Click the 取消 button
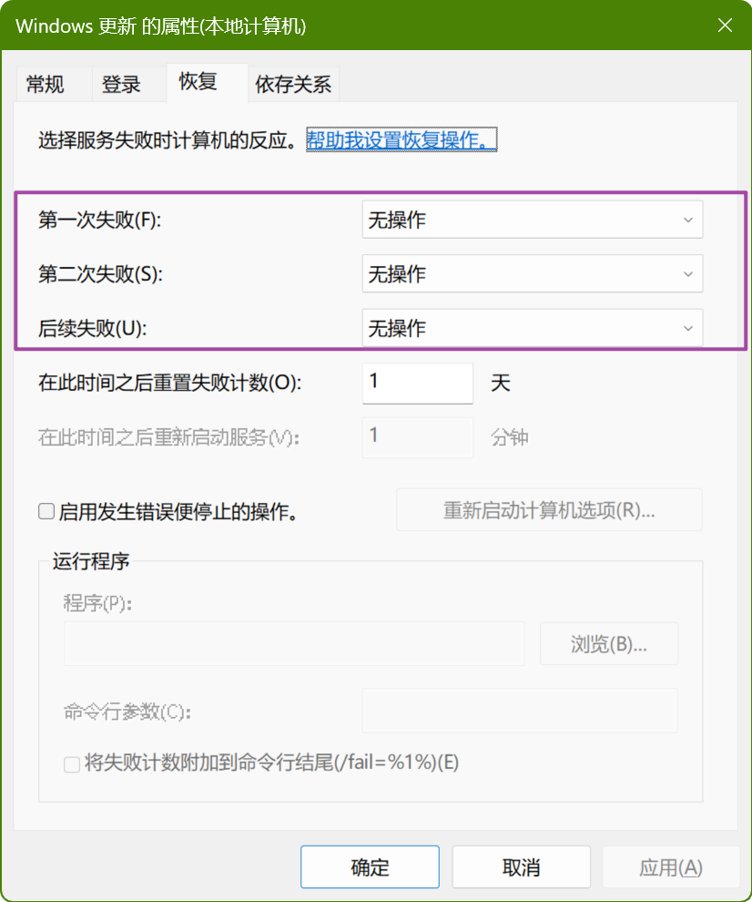The height and width of the screenshot is (902, 752). [x=521, y=866]
